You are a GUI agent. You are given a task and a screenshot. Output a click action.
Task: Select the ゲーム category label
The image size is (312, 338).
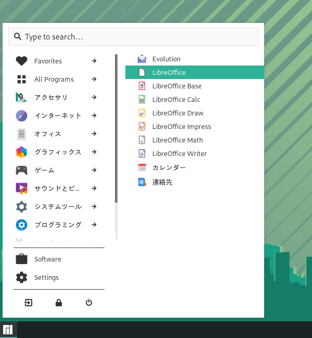click(44, 170)
